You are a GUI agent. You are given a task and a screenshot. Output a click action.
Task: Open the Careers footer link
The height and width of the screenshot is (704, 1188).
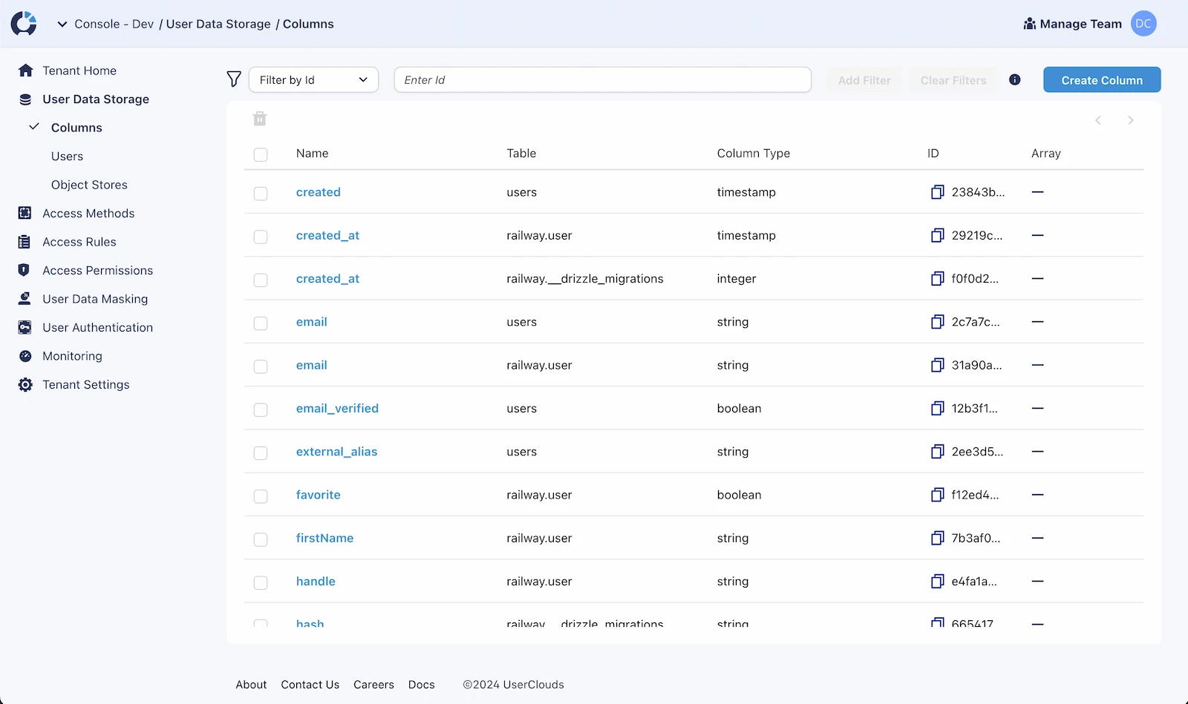tap(373, 685)
